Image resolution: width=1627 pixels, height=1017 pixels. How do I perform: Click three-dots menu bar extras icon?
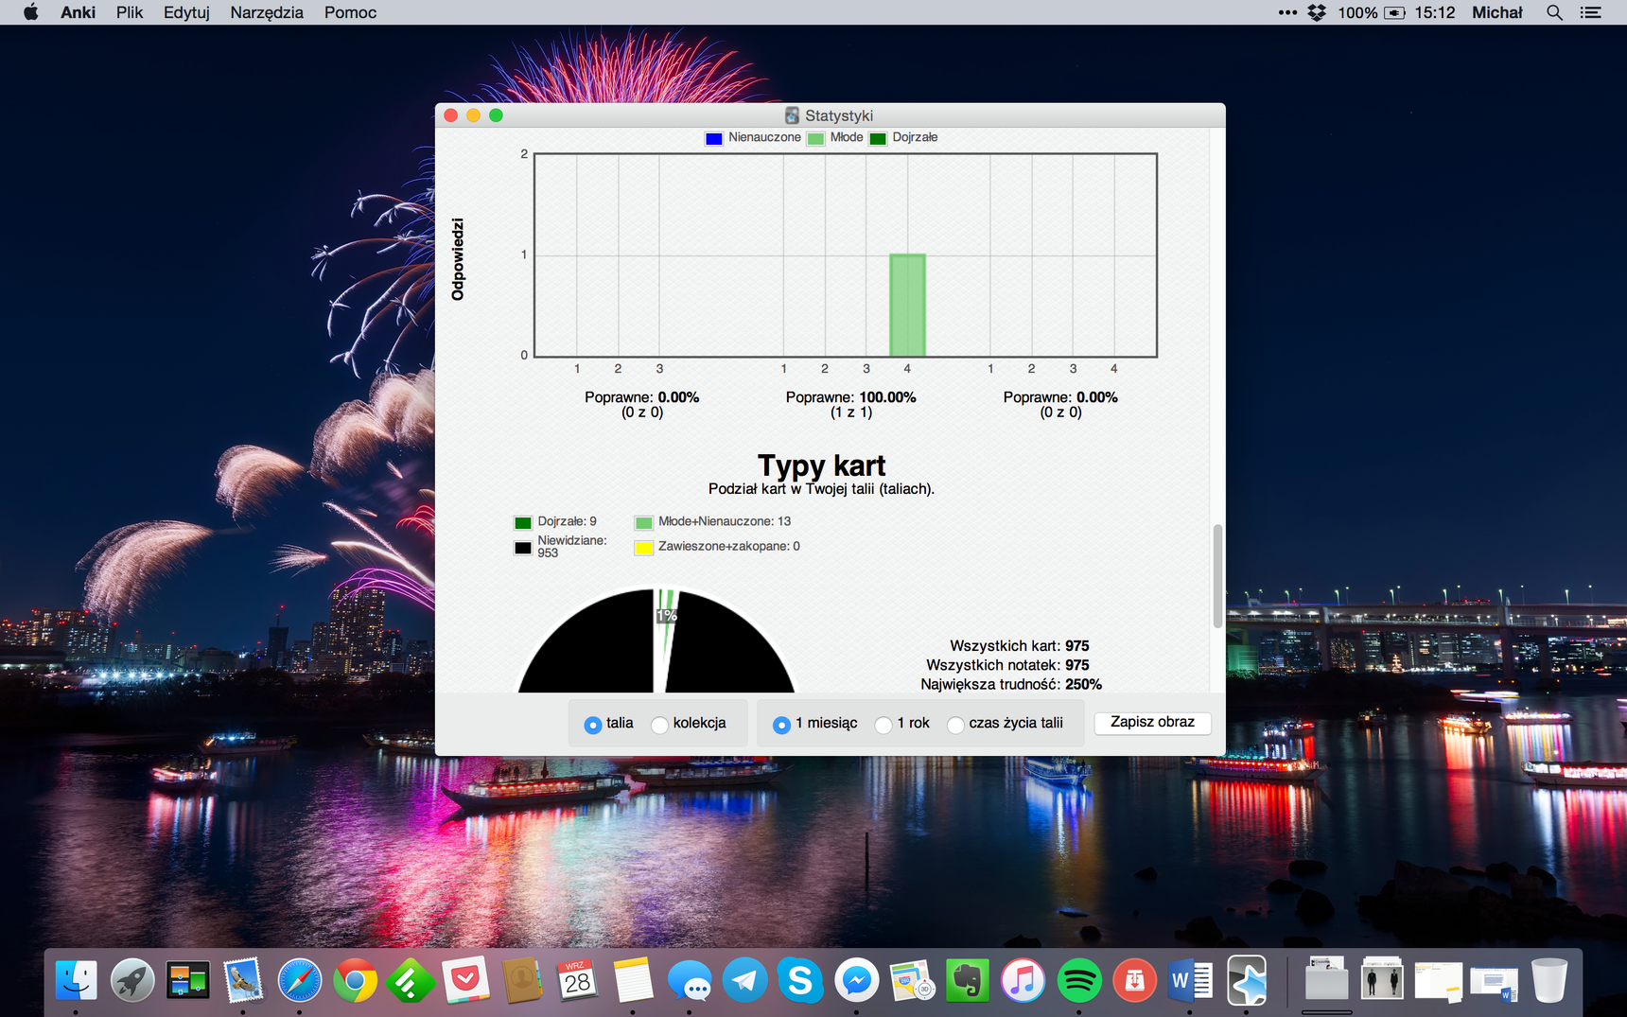[x=1287, y=12]
